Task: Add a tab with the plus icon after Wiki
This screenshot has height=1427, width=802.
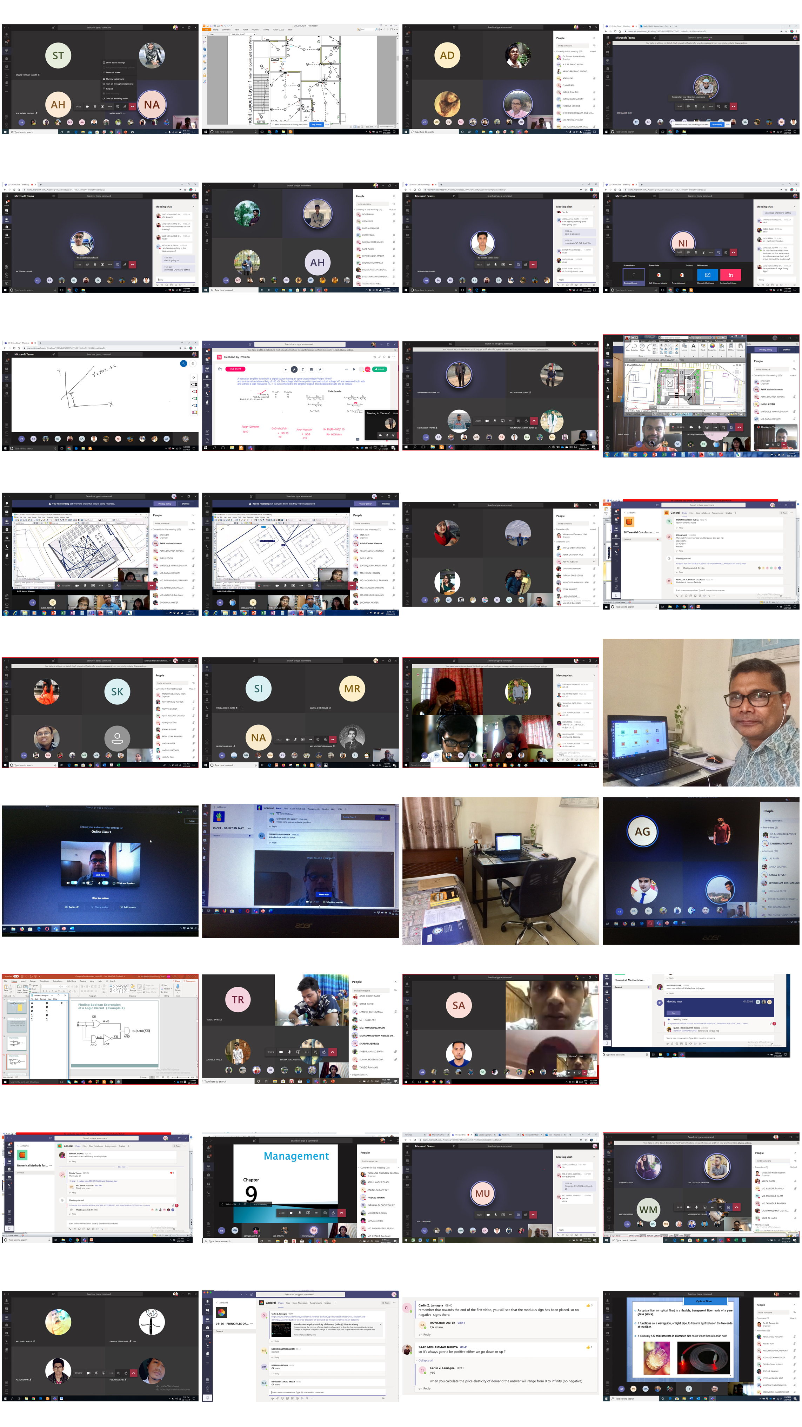Action: pyautogui.click(x=345, y=809)
